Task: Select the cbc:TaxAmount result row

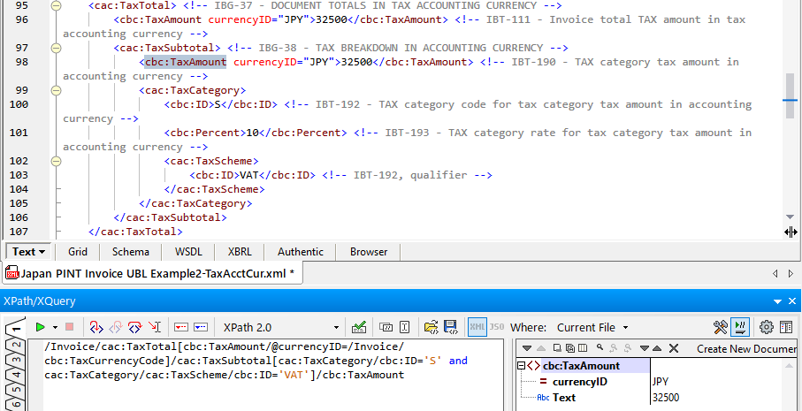Action: point(583,366)
